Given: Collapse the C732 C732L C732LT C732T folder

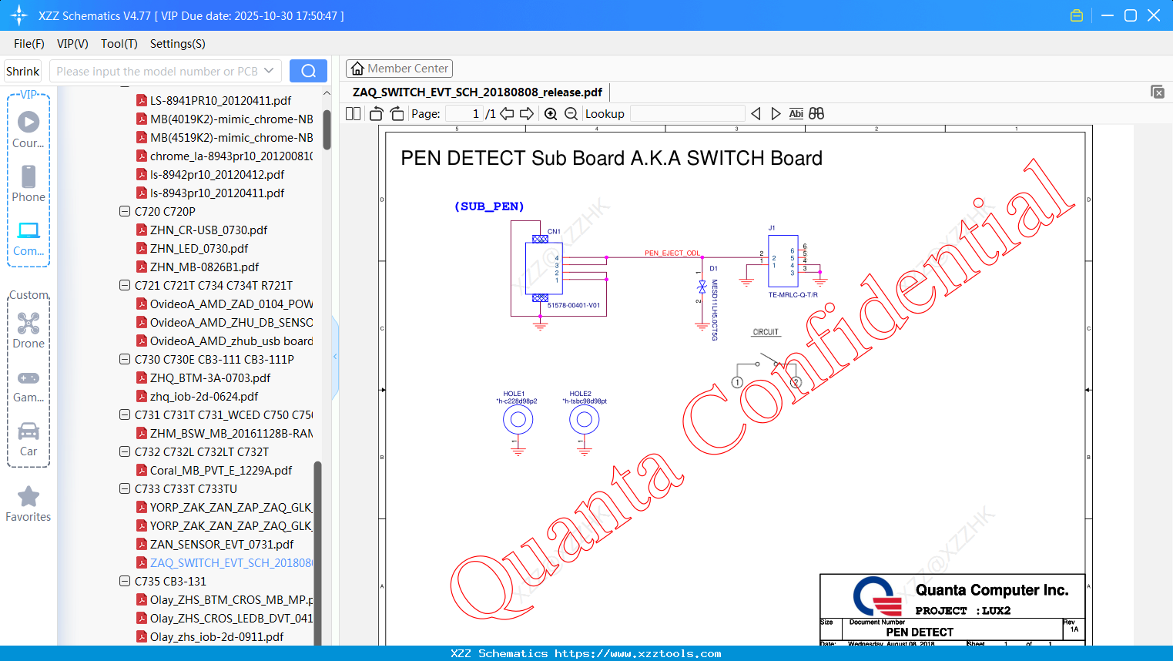Looking at the screenshot, I should pos(124,451).
